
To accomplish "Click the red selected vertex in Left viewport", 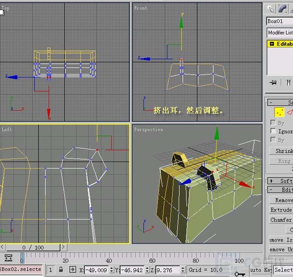I will [x=97, y=150].
